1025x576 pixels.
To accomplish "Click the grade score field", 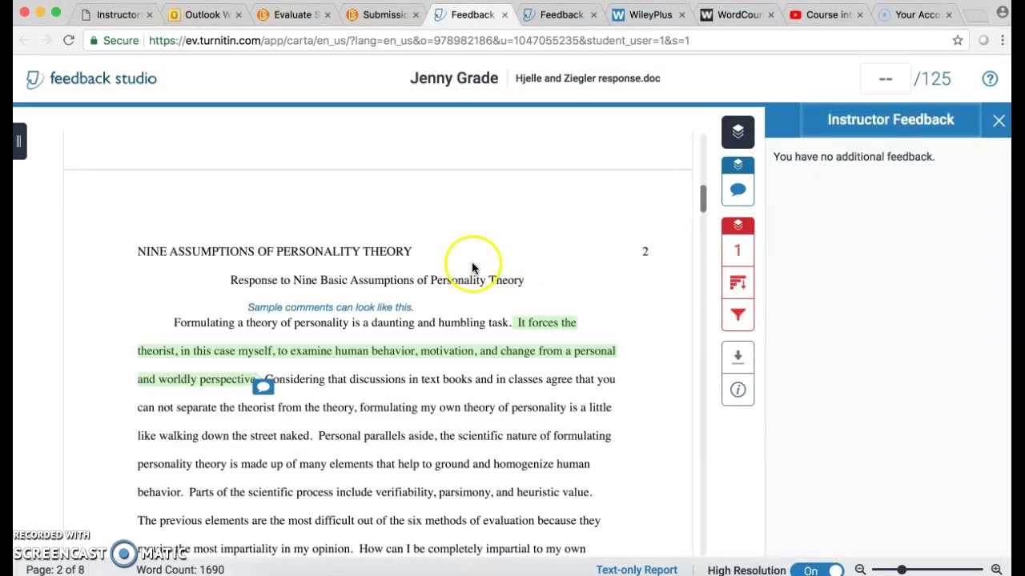I will coord(886,78).
